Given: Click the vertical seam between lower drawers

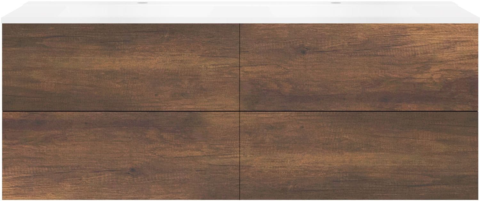Looking at the screenshot, I should coord(240,155).
